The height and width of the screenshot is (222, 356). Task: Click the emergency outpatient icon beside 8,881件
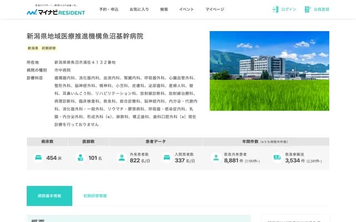click(x=215, y=158)
